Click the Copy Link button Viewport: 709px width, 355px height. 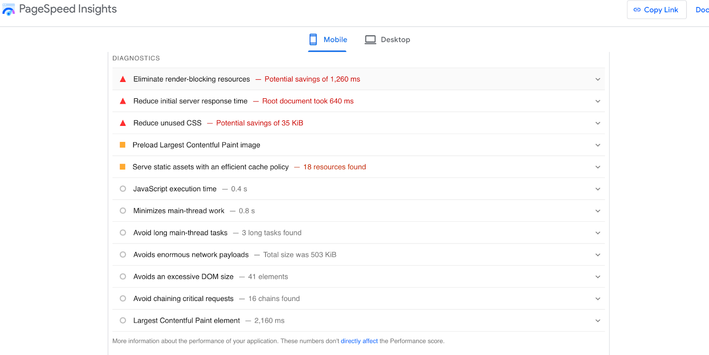coord(656,10)
